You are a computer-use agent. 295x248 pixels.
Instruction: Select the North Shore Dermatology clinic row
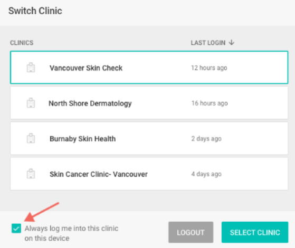pyautogui.click(x=149, y=103)
